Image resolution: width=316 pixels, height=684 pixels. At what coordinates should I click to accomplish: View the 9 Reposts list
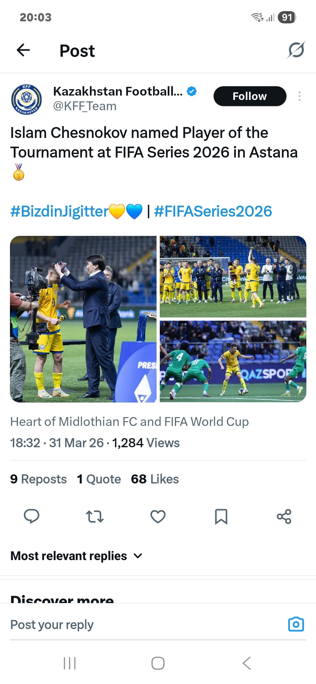[x=38, y=479]
